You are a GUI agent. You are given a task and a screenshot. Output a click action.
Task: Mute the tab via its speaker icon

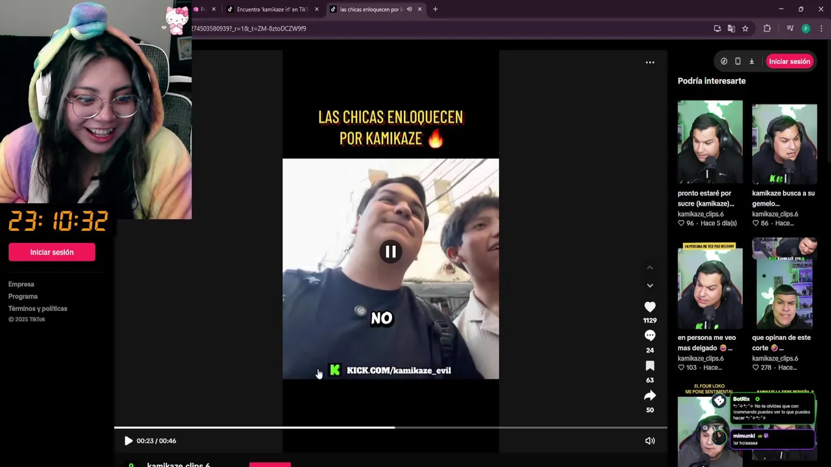[409, 9]
